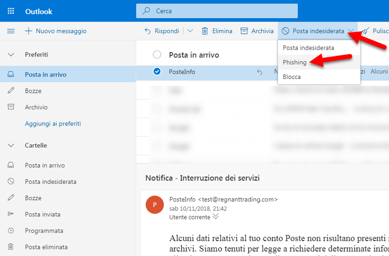Open the Outlook app launcher grid
This screenshot has width=389, height=256.
(11, 11)
